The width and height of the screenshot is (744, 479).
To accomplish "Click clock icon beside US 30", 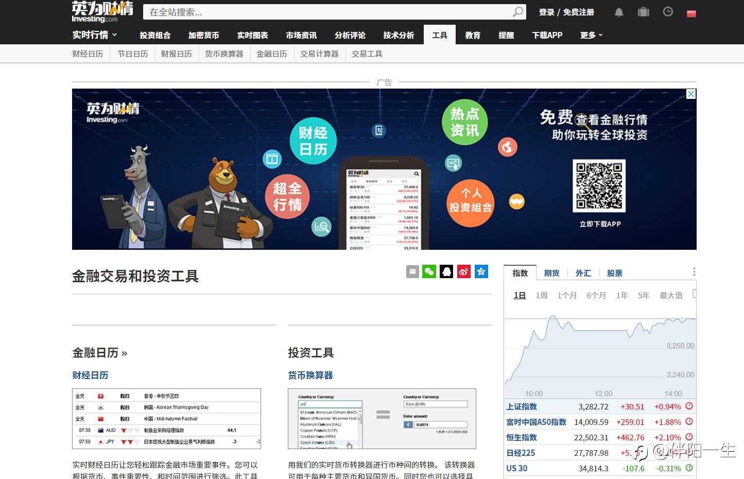I will coord(689,468).
